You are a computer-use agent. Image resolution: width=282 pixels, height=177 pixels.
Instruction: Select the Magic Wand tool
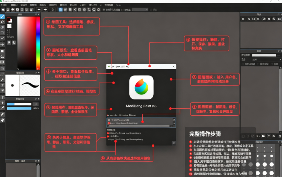tap(2, 80)
